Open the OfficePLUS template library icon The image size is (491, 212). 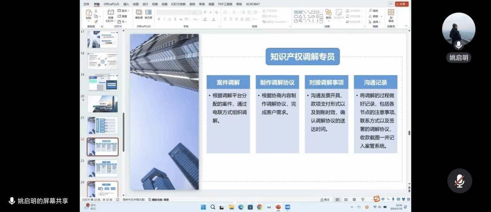[139, 14]
